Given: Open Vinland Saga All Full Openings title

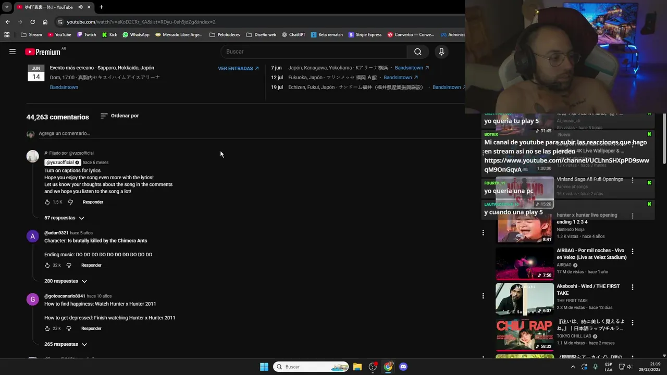Looking at the screenshot, I should [590, 179].
